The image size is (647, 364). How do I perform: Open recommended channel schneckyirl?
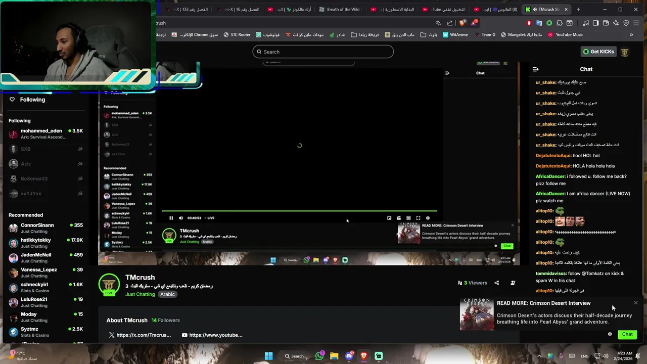[x=45, y=288]
